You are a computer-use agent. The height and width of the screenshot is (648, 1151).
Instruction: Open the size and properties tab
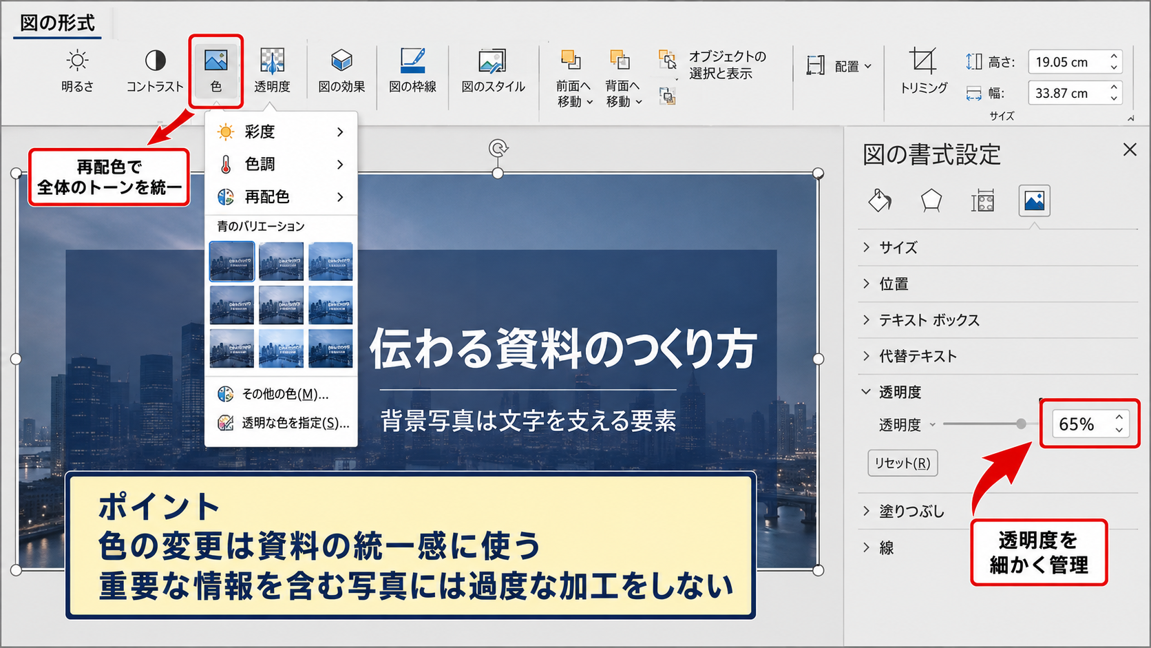click(x=982, y=201)
